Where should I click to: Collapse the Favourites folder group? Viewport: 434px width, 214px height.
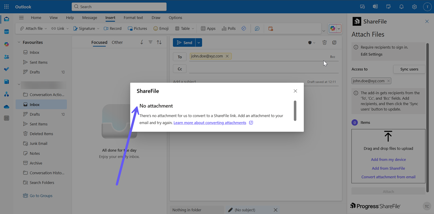[x=19, y=42]
